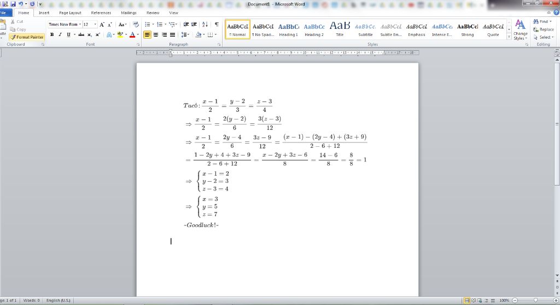Click the Cut button

(17, 22)
